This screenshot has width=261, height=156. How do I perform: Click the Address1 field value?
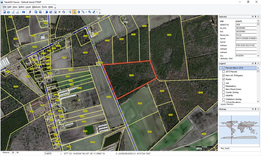click(x=246, y=45)
